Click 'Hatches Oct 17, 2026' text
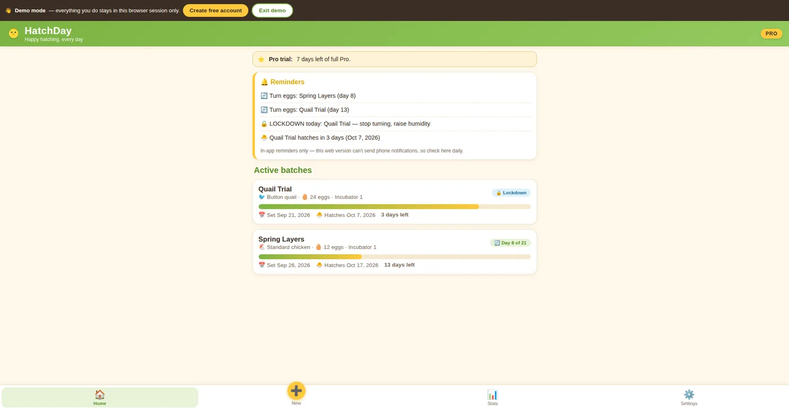This screenshot has height=410, width=789. [x=352, y=265]
